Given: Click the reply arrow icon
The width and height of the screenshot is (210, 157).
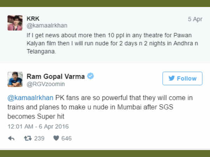Looking at the screenshot, I should [11, 138].
